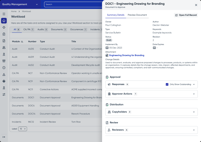This screenshot has height=142, width=201.
Task: Switch to the Preview Document tab
Action: click(x=137, y=15)
